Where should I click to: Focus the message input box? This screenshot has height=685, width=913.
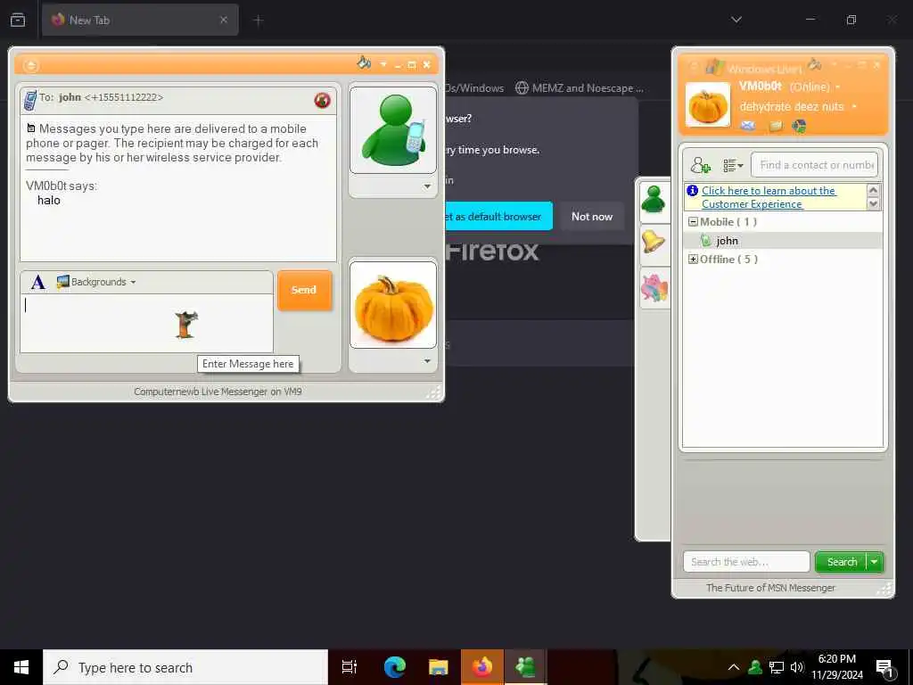(x=147, y=323)
